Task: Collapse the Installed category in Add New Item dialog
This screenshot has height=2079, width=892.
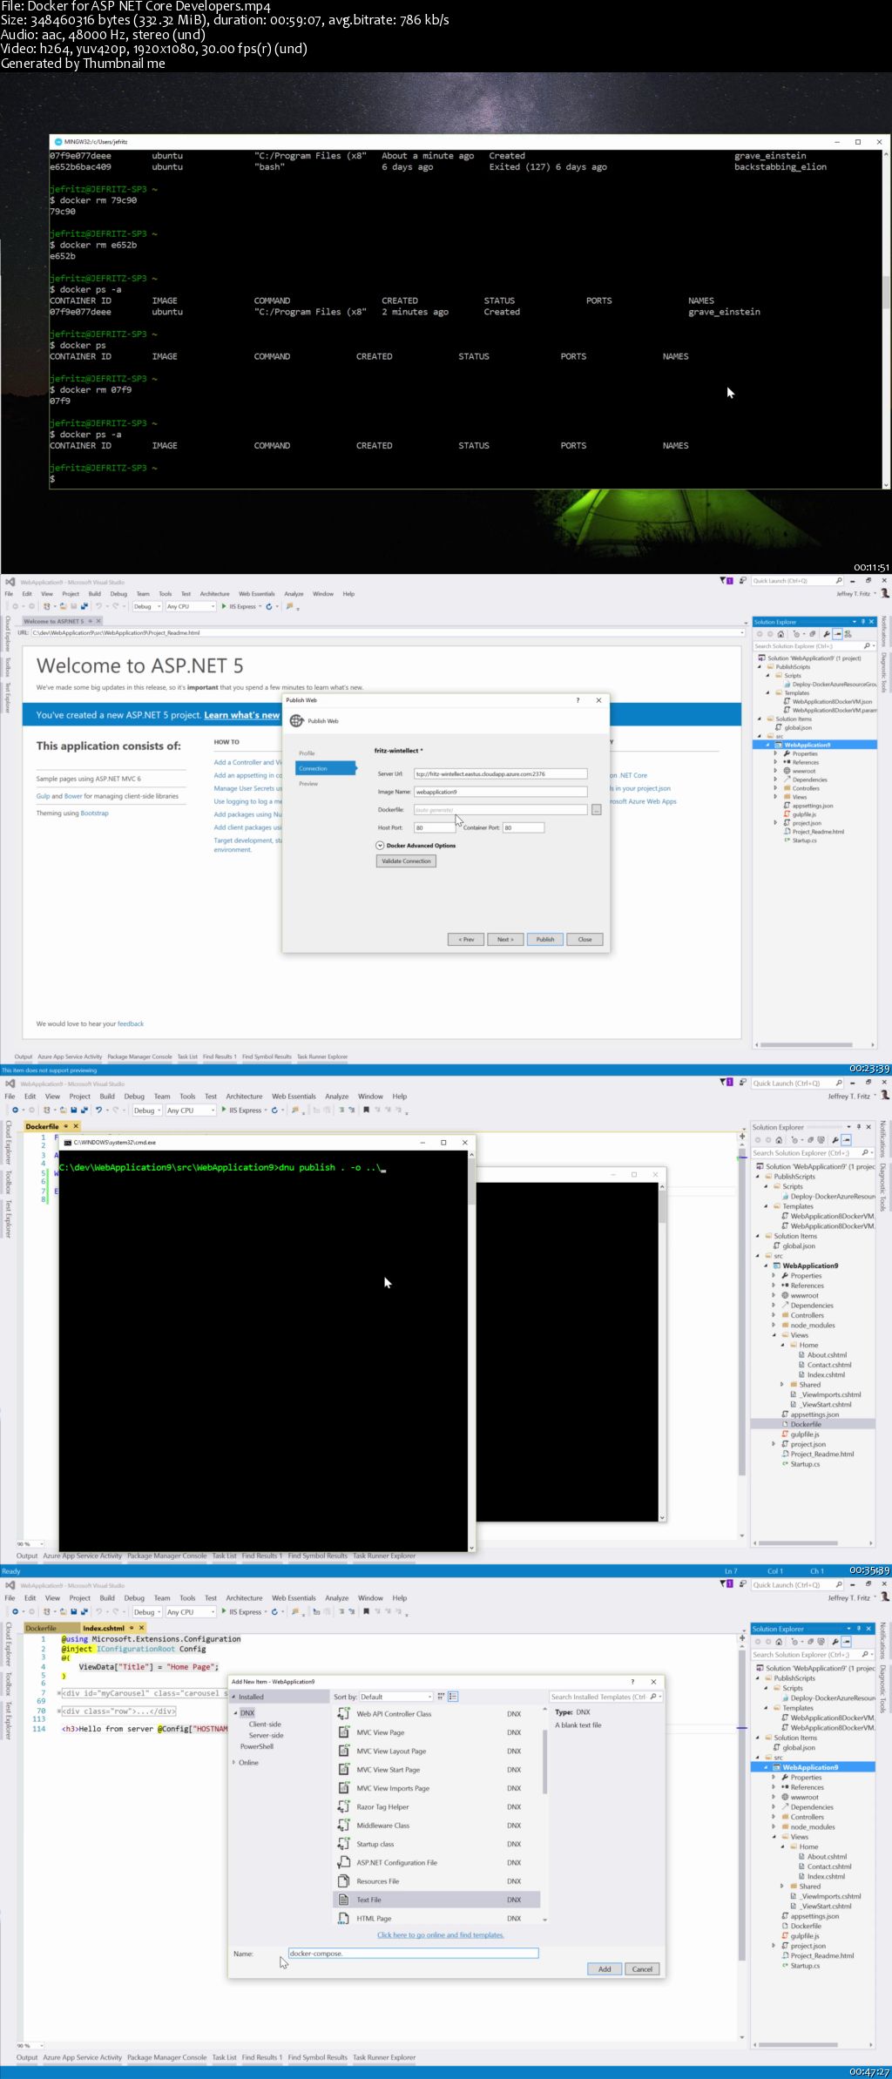Action: point(234,1698)
